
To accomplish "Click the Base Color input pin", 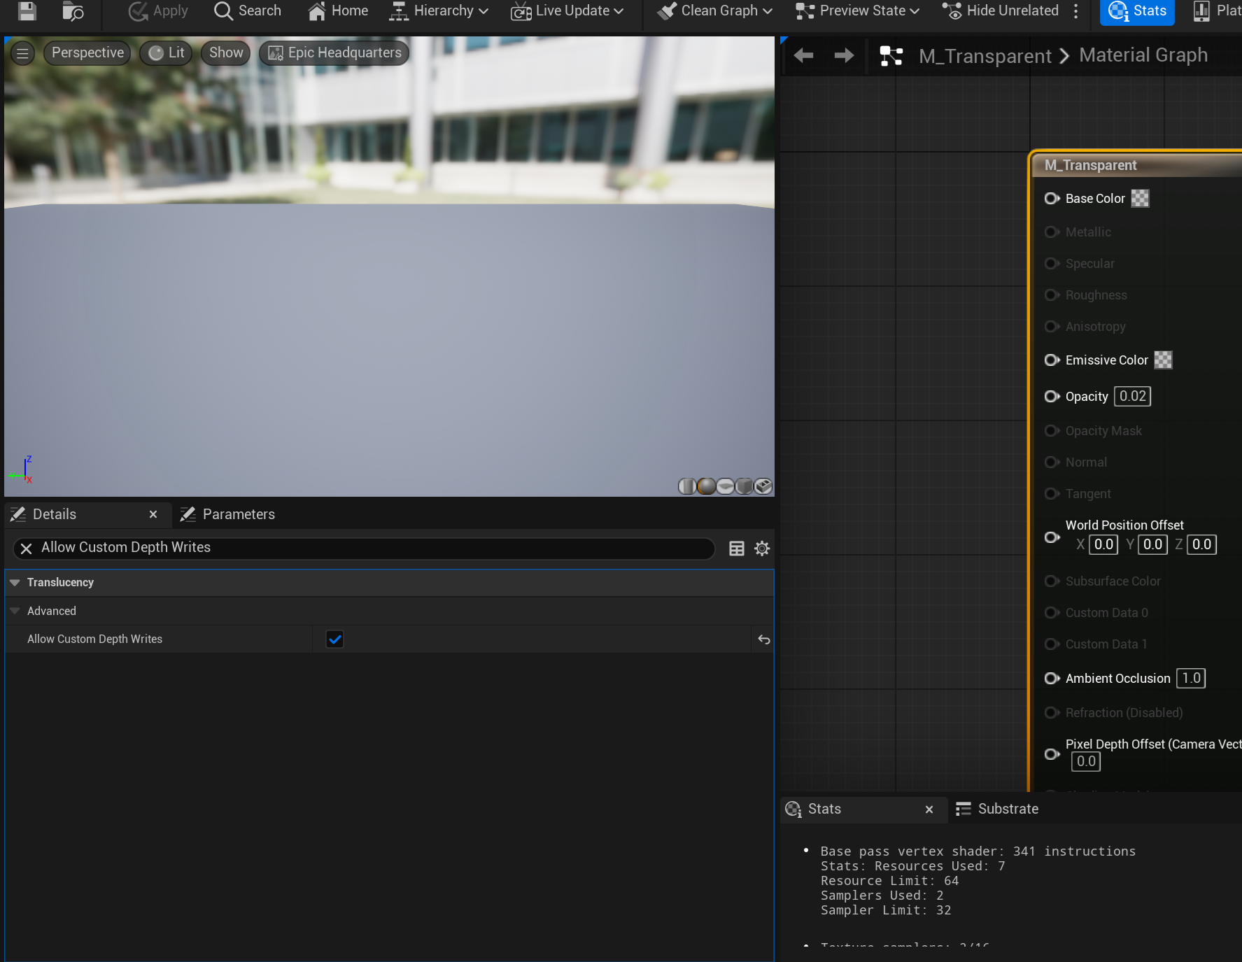I will click(x=1052, y=199).
